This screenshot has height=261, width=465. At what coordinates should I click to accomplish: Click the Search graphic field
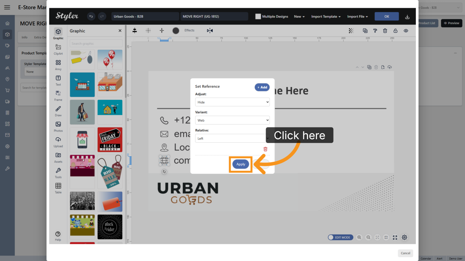(x=96, y=43)
